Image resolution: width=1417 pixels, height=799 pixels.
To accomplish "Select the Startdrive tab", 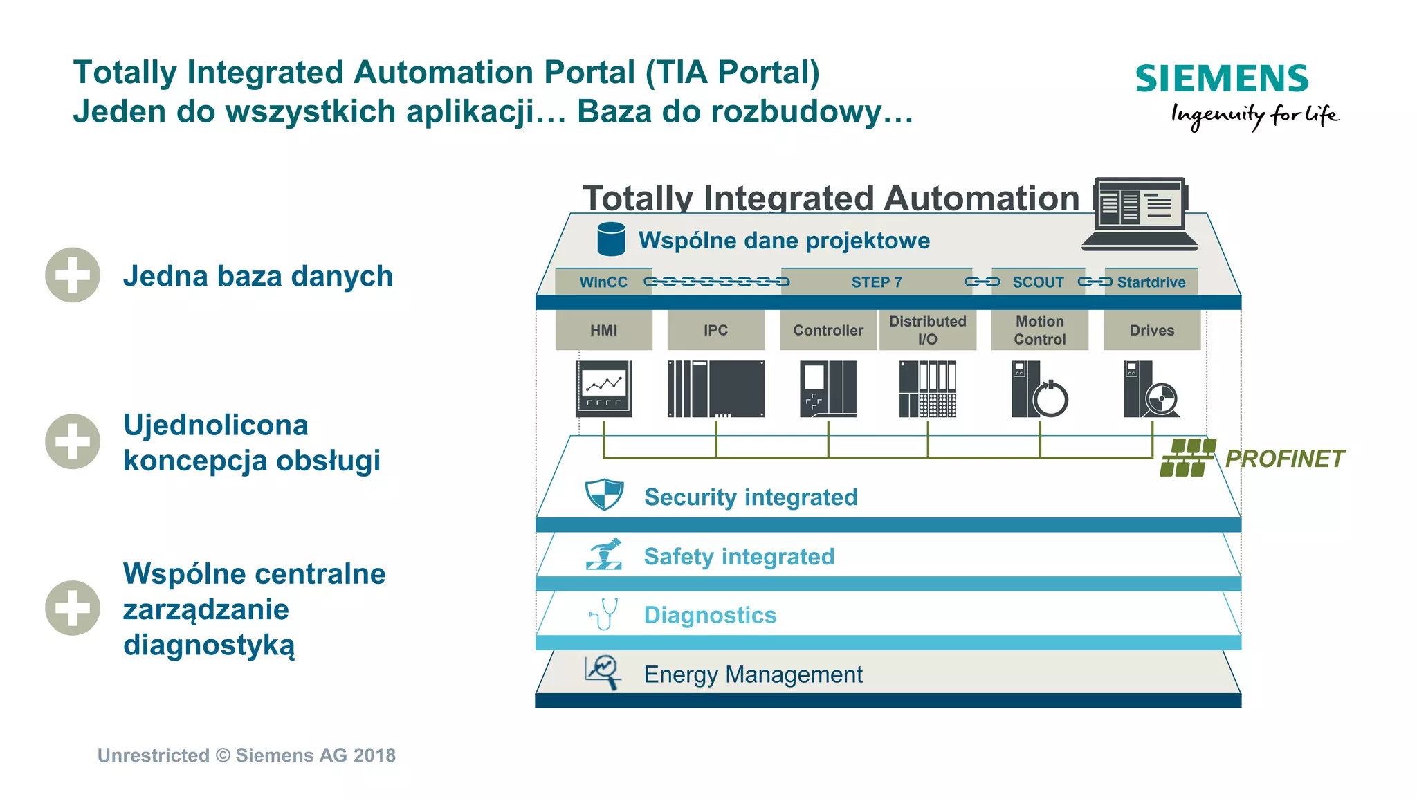I will (1151, 282).
